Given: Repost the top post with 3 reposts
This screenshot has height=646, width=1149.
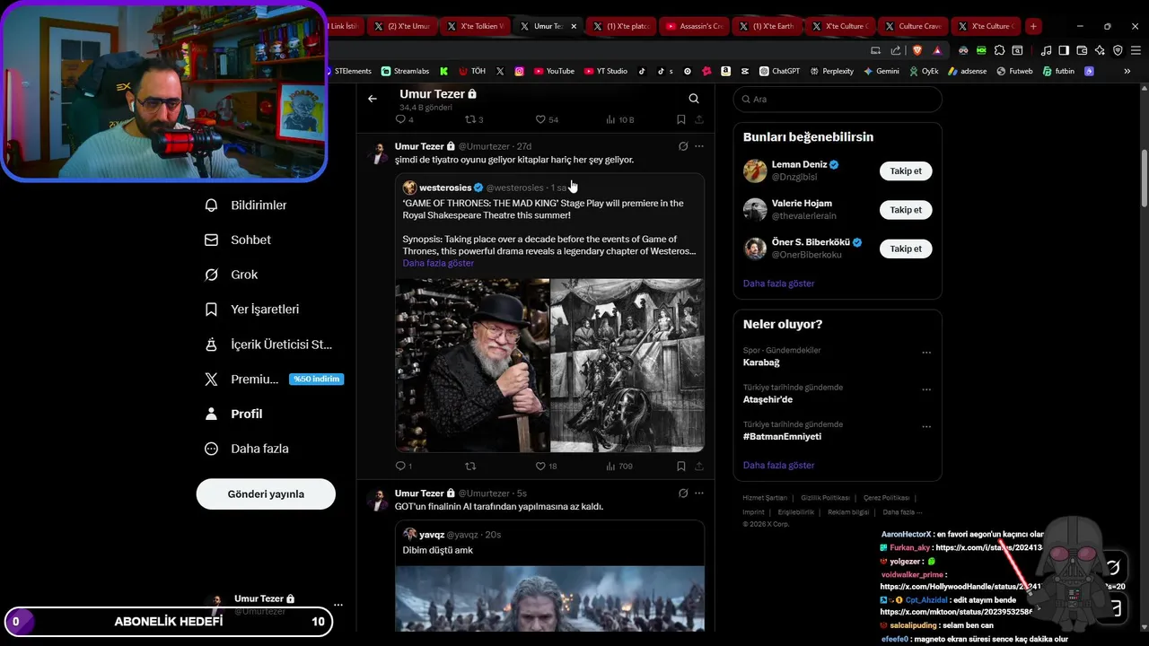Looking at the screenshot, I should pos(474,119).
